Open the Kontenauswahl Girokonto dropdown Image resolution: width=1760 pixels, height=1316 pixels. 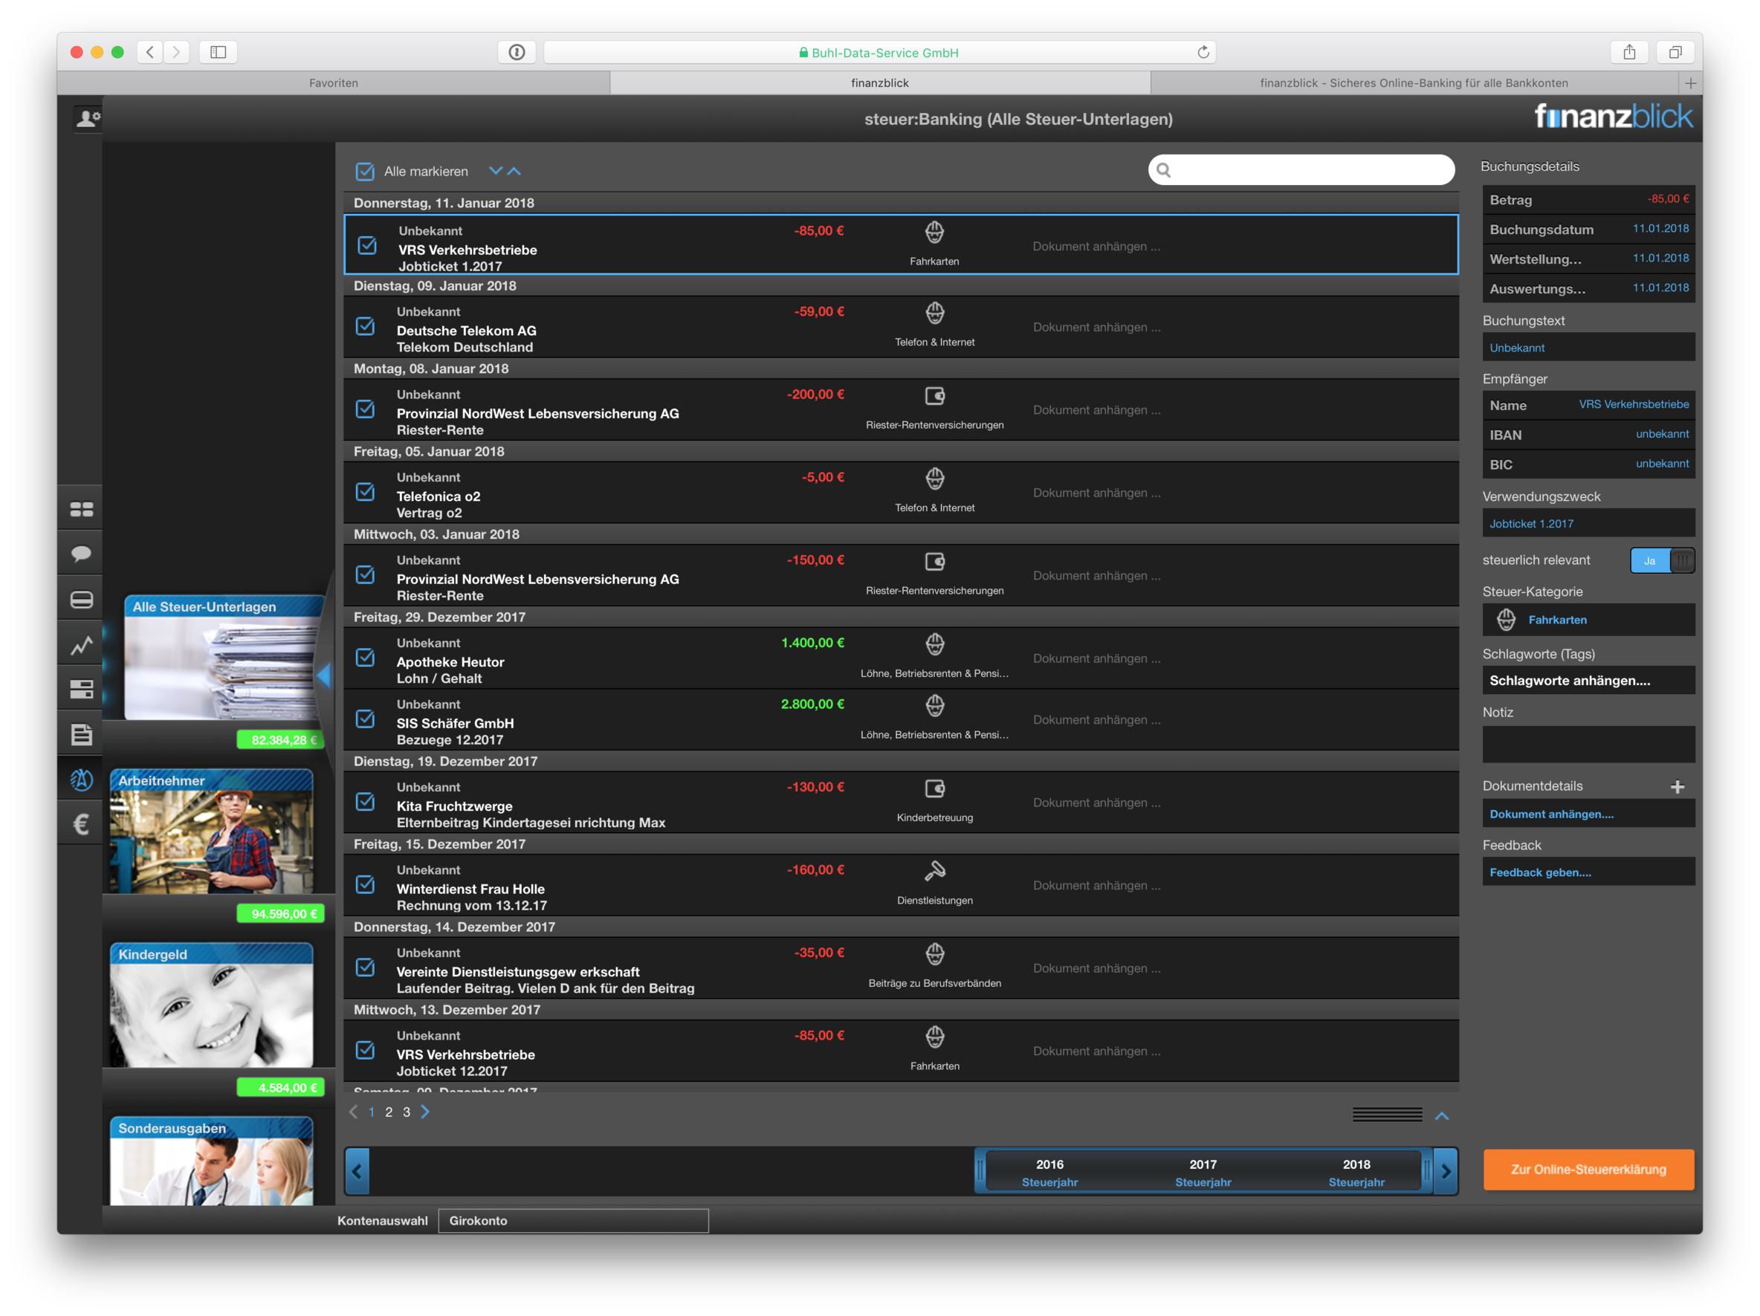(x=573, y=1221)
